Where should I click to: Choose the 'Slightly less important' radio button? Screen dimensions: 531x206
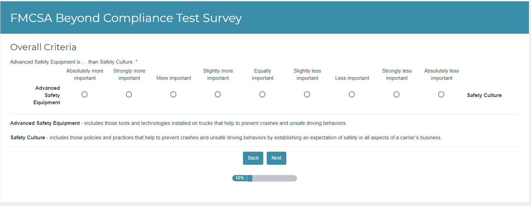click(307, 95)
